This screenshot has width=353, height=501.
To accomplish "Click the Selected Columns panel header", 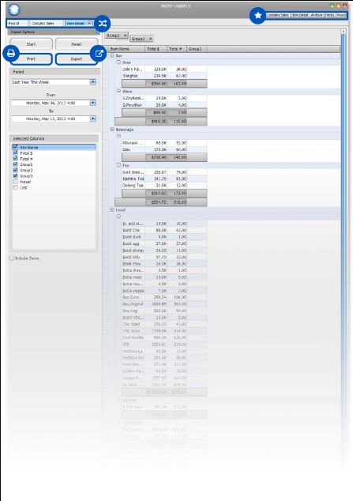I will point(54,138).
